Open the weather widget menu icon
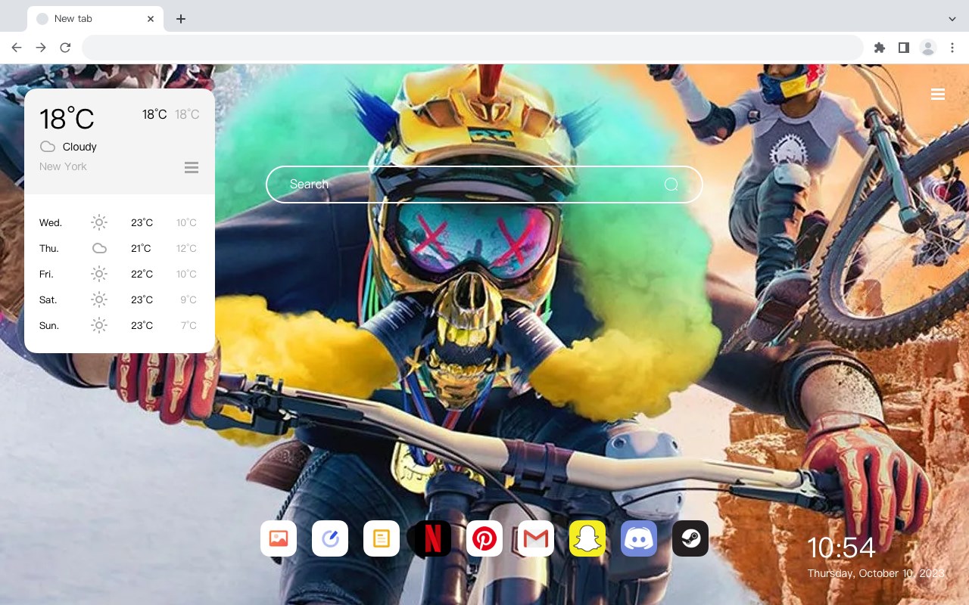 click(x=192, y=167)
